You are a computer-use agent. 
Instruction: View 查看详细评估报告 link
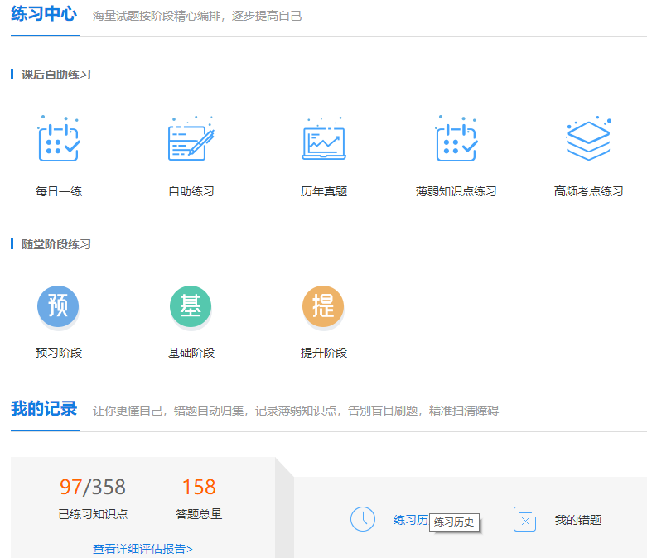pos(142,549)
